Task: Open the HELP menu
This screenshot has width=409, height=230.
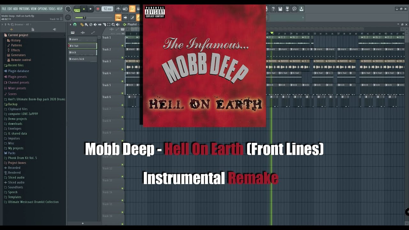Action: (59, 9)
